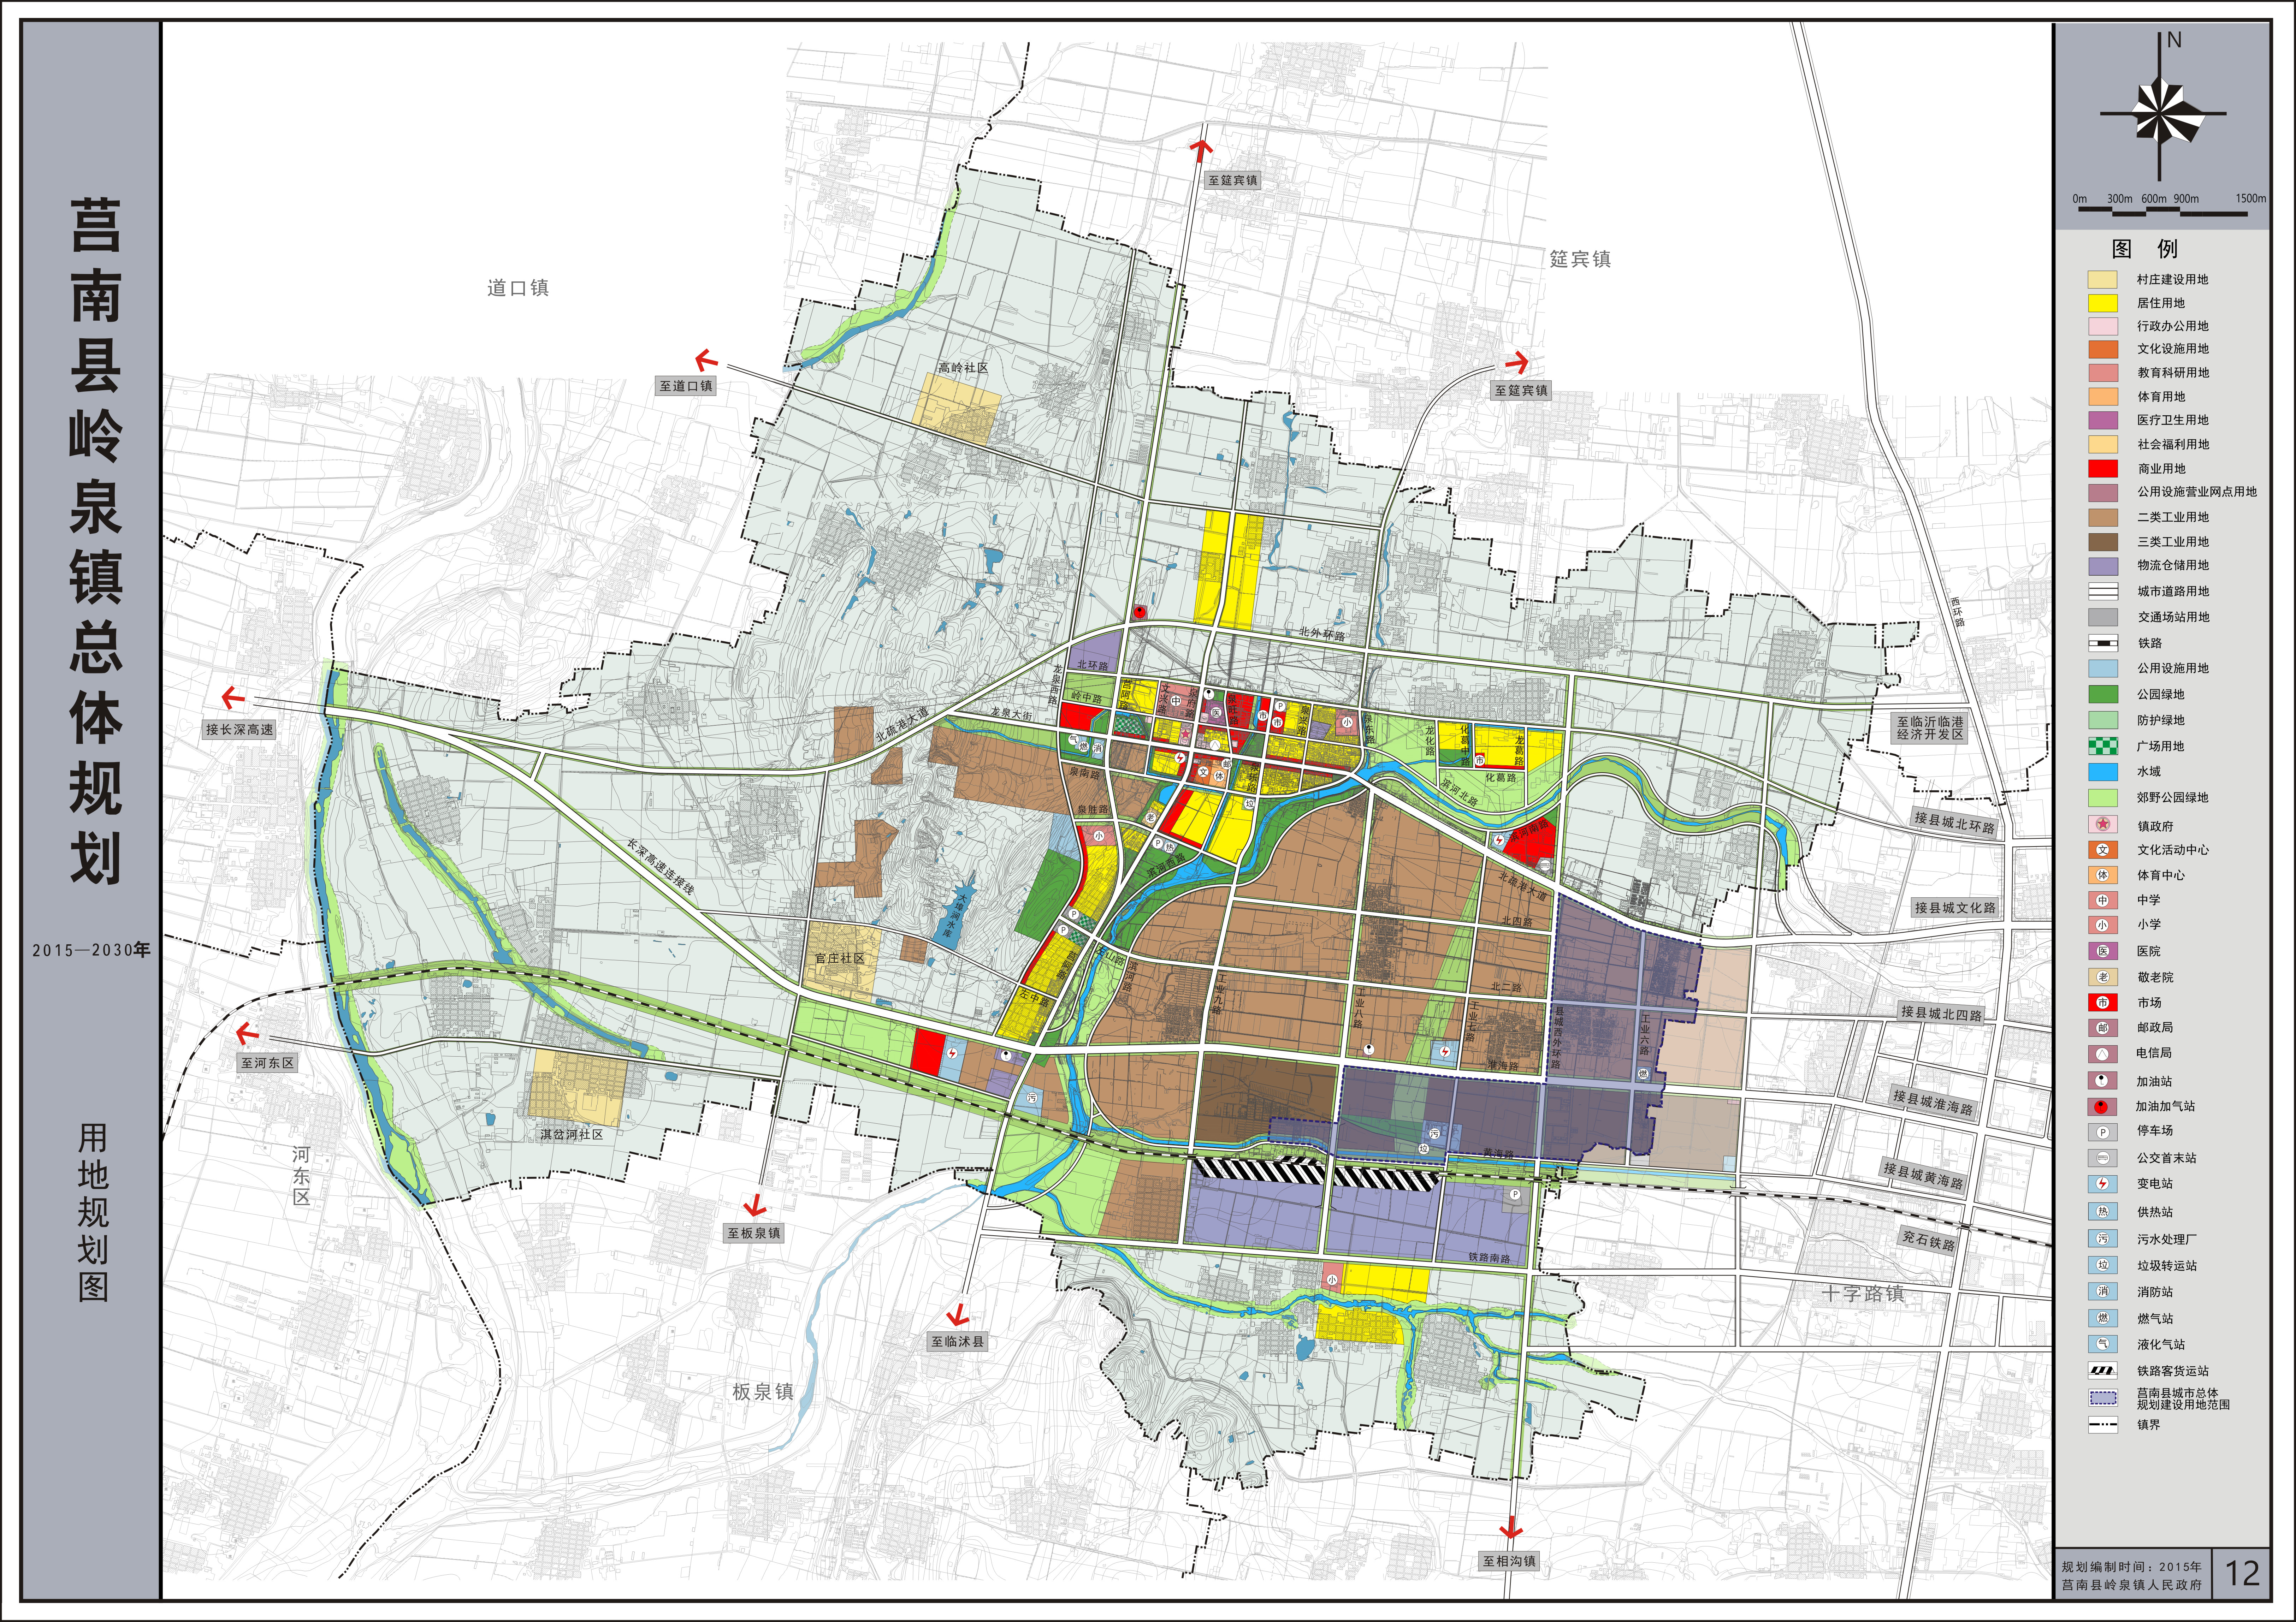Click the 至临沂临港经济开发区 label
This screenshot has height=1622, width=2296.
point(1930,727)
